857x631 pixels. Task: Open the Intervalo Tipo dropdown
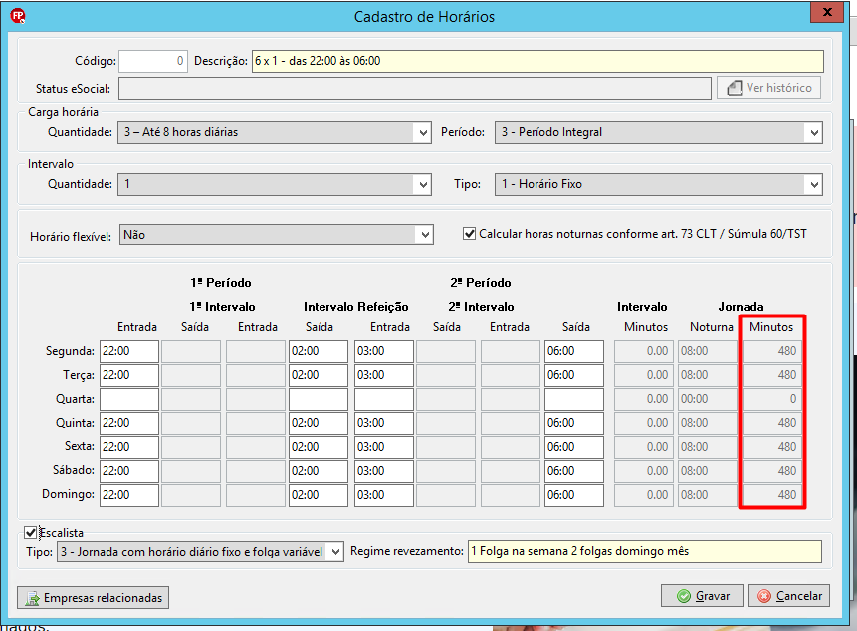pos(814,185)
